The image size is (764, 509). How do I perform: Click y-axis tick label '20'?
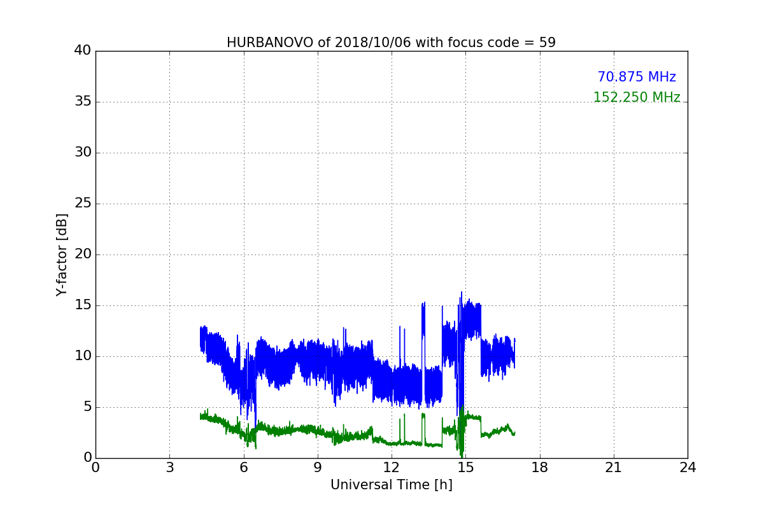click(83, 254)
